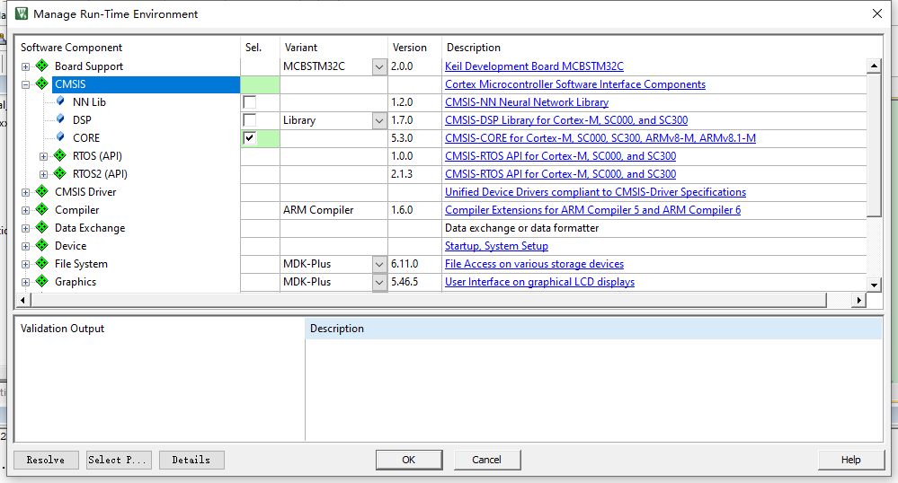Confirm with the OK button

point(409,460)
